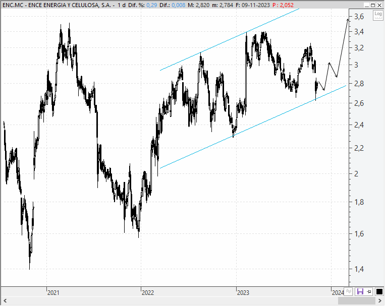385x306 pixels.
Task: Click the scrollbar left arrow
Action: click(x=5, y=300)
